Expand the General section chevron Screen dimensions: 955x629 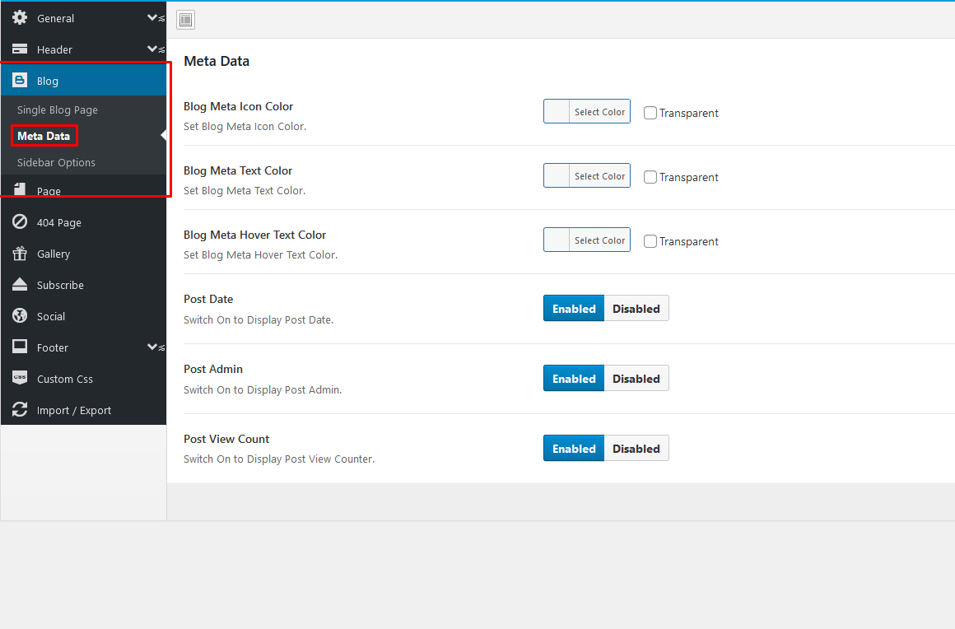pyautogui.click(x=153, y=17)
